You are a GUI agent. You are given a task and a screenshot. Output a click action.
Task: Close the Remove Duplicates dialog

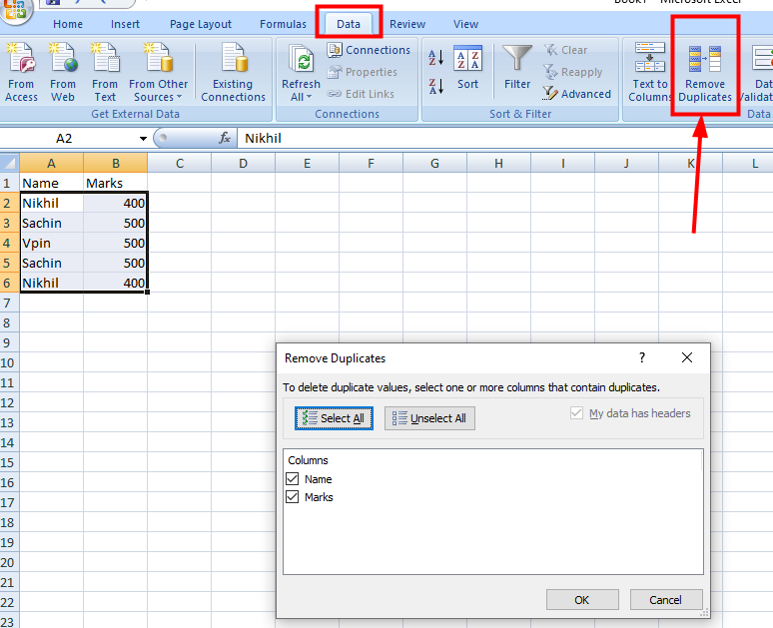pos(687,357)
